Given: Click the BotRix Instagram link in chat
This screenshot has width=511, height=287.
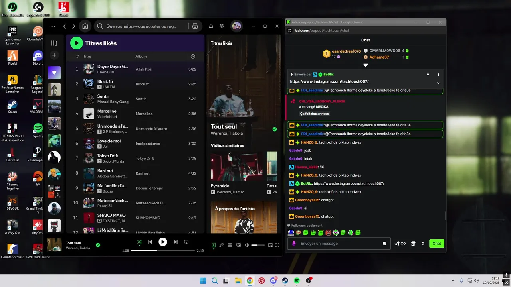Looking at the screenshot, I should (349, 183).
